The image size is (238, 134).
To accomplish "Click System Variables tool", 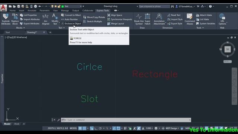I will [x=206, y=23].
